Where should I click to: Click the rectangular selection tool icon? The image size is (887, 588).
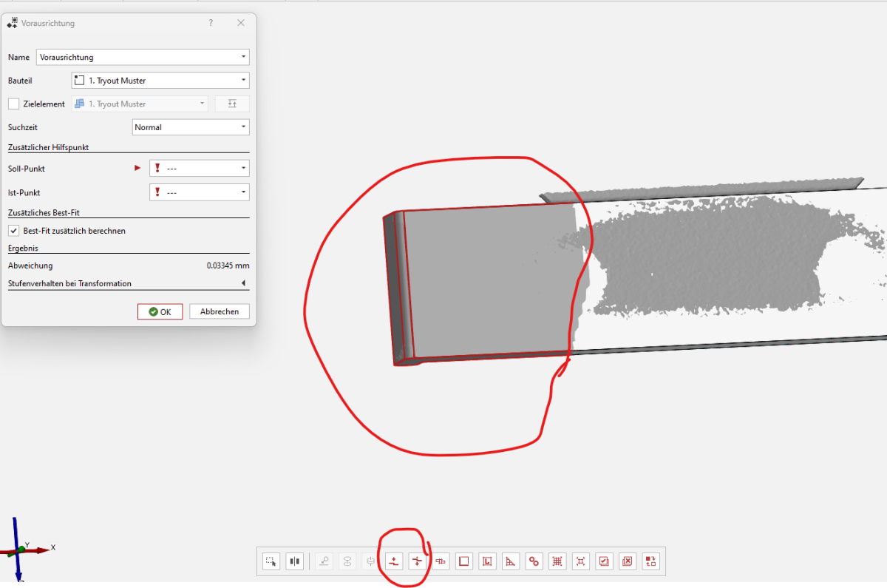[271, 561]
